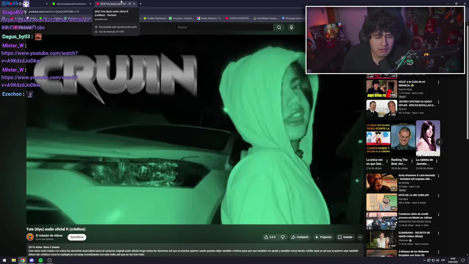Activate voice search microphone icon
The width and height of the screenshot is (469, 264).
291,27
